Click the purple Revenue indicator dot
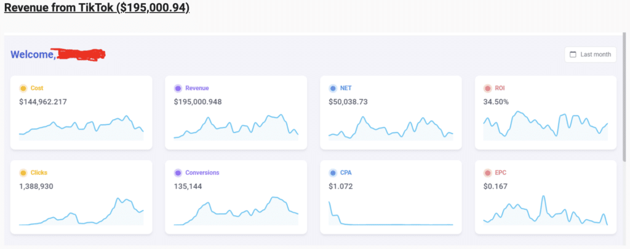Screen dimensions: 630x249 tap(178, 88)
